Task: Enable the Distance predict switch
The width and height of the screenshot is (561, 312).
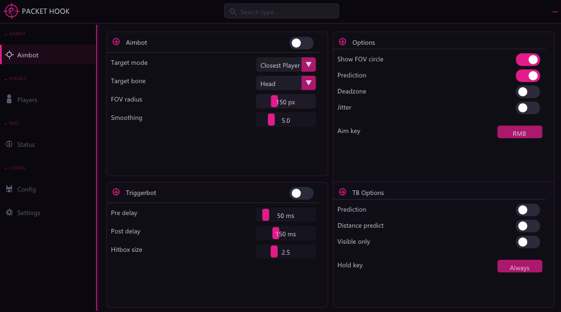Action: click(x=528, y=226)
